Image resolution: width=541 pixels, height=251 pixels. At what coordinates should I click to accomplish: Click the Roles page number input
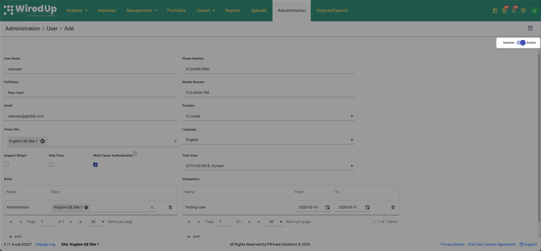(x=47, y=222)
